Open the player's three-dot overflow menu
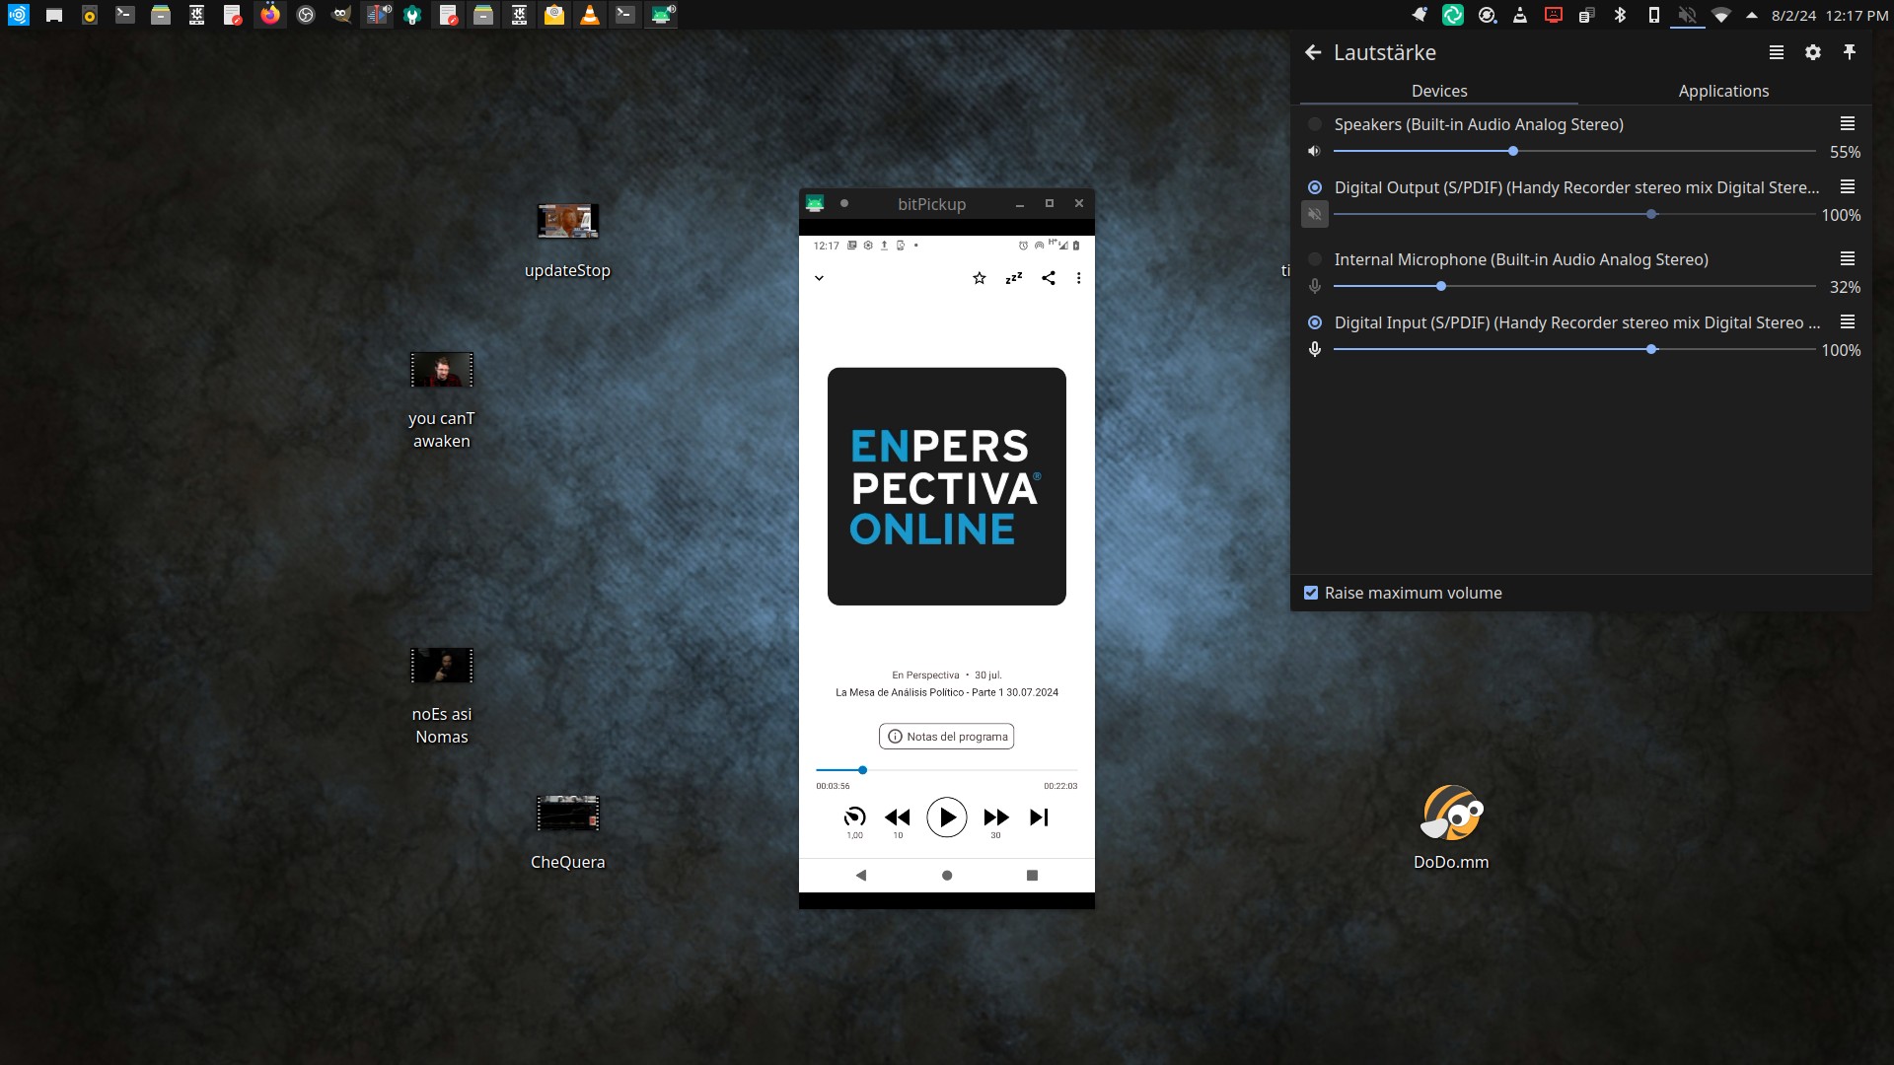 click(x=1078, y=278)
